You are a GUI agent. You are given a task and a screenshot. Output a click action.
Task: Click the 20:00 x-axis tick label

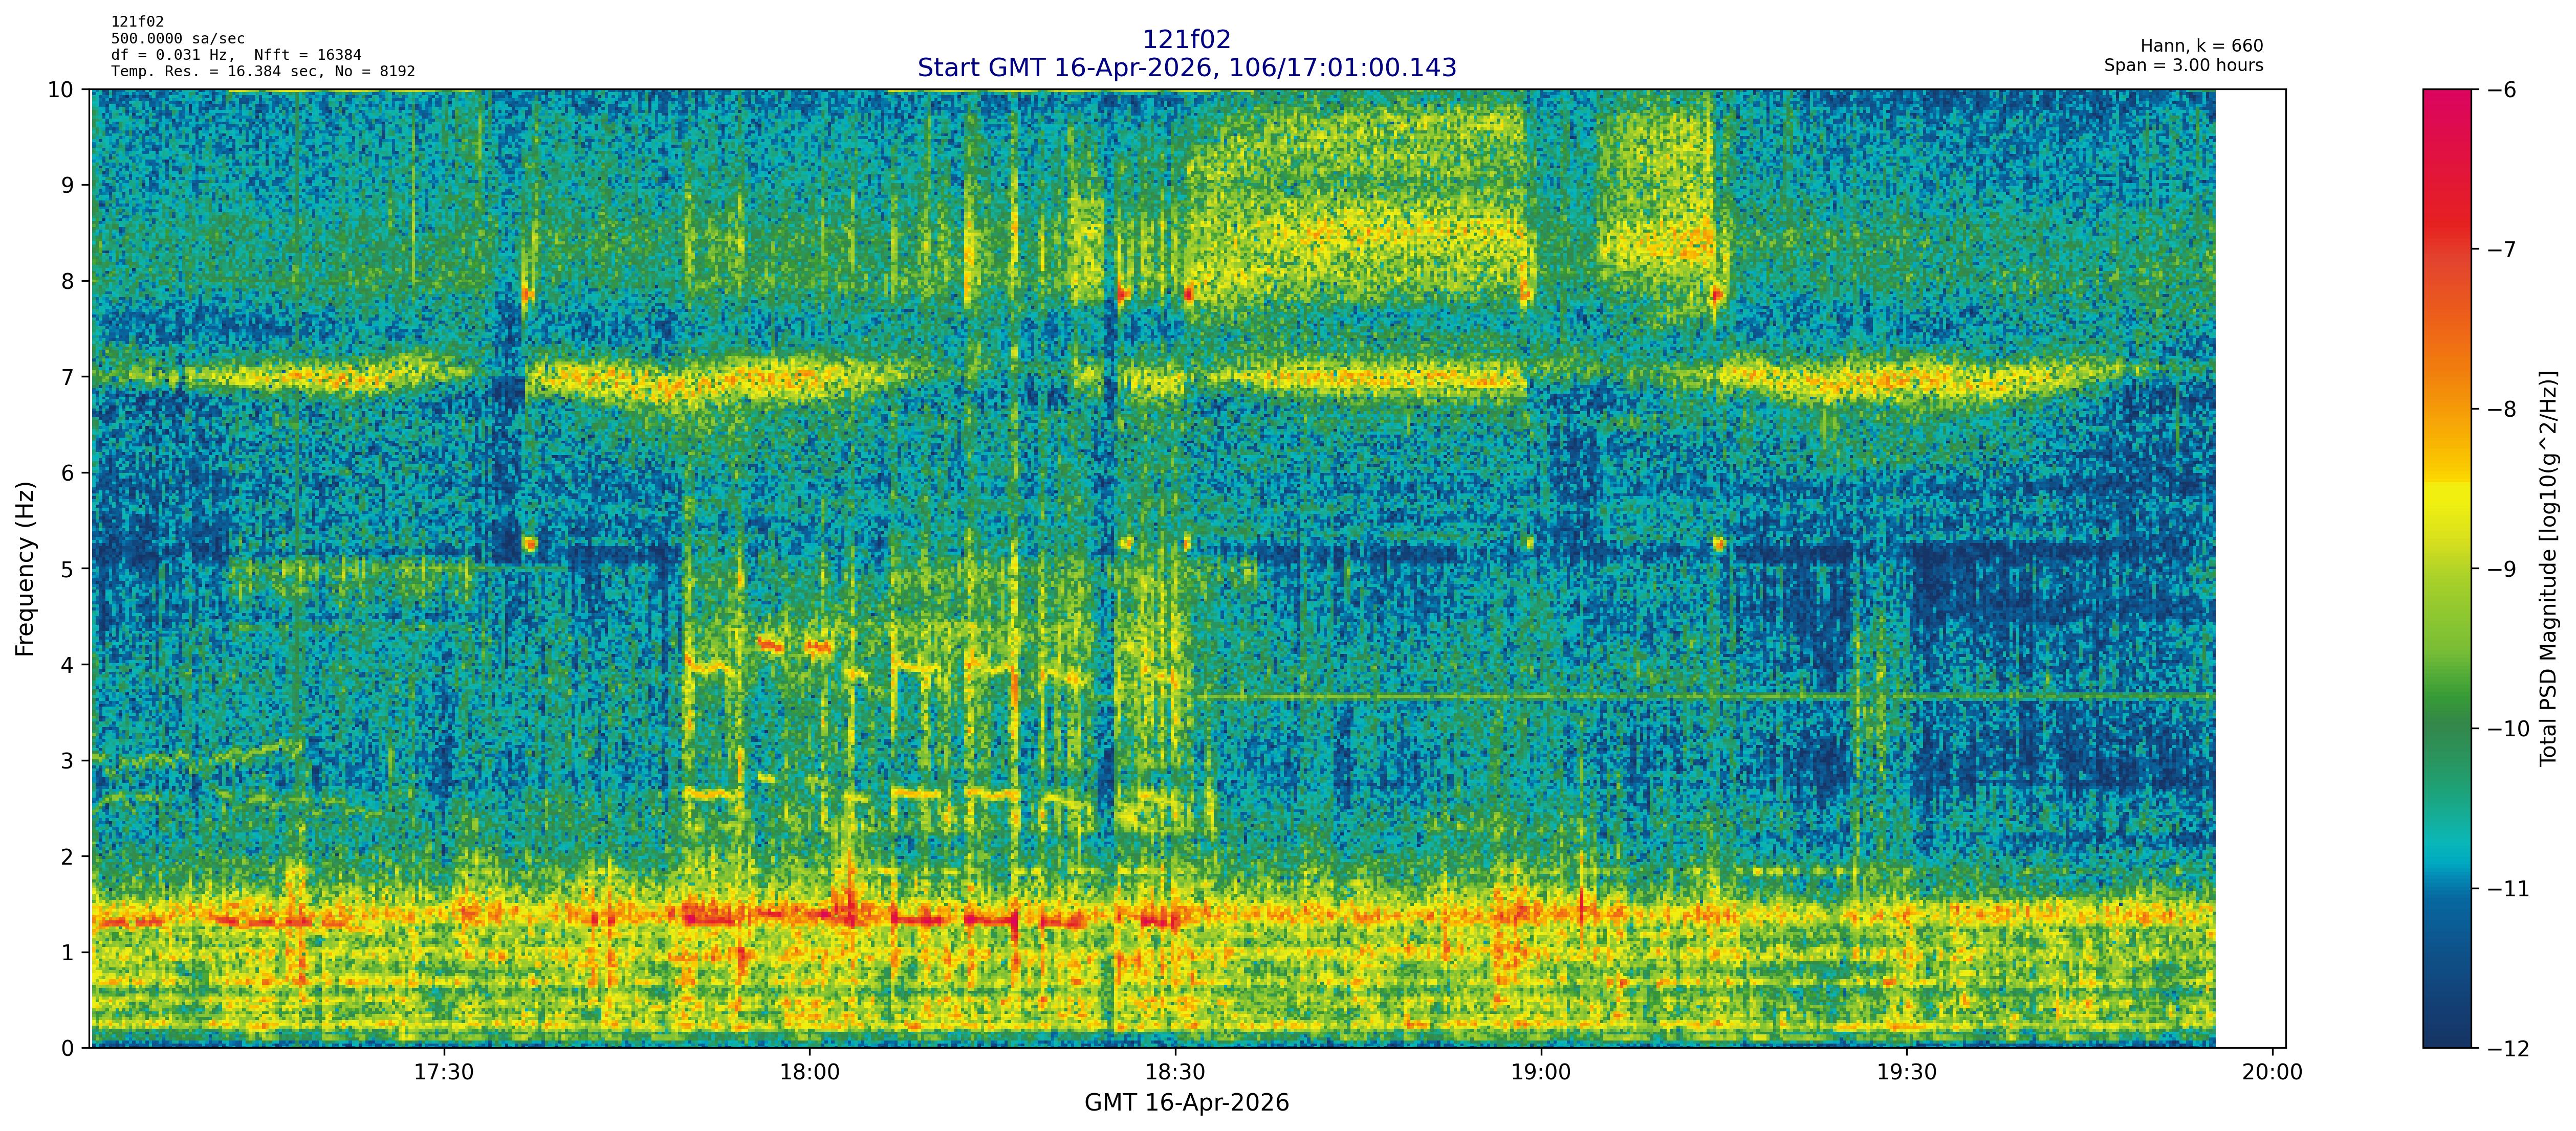click(2272, 1073)
